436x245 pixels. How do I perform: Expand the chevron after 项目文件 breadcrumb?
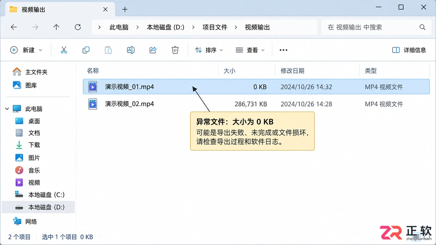tap(236, 27)
